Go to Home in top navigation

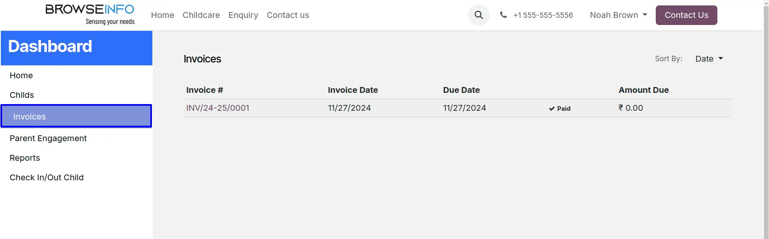point(162,15)
